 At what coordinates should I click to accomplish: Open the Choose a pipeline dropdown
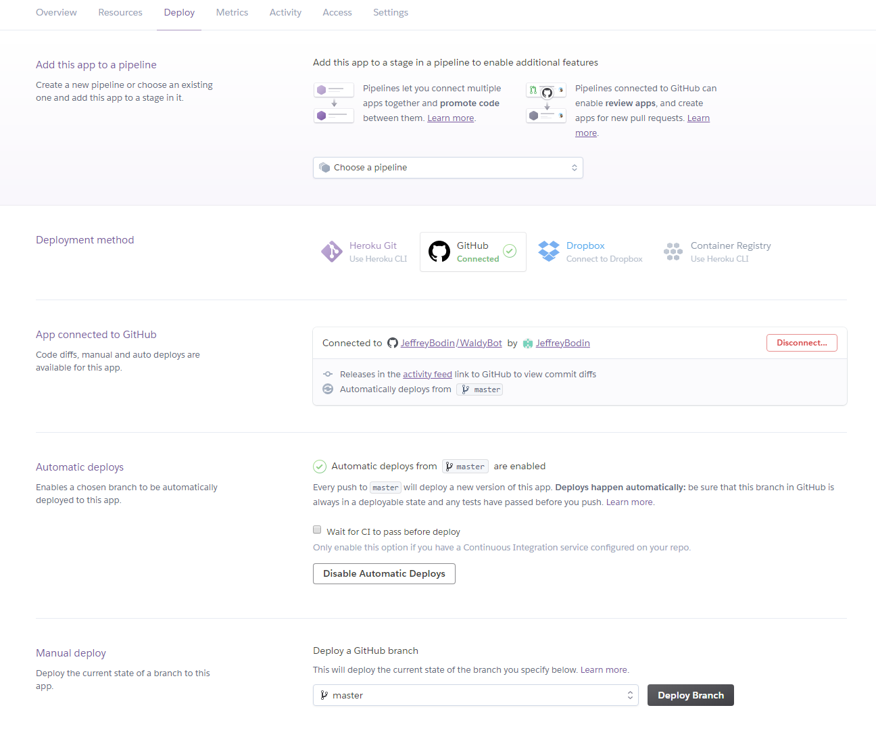coord(447,168)
